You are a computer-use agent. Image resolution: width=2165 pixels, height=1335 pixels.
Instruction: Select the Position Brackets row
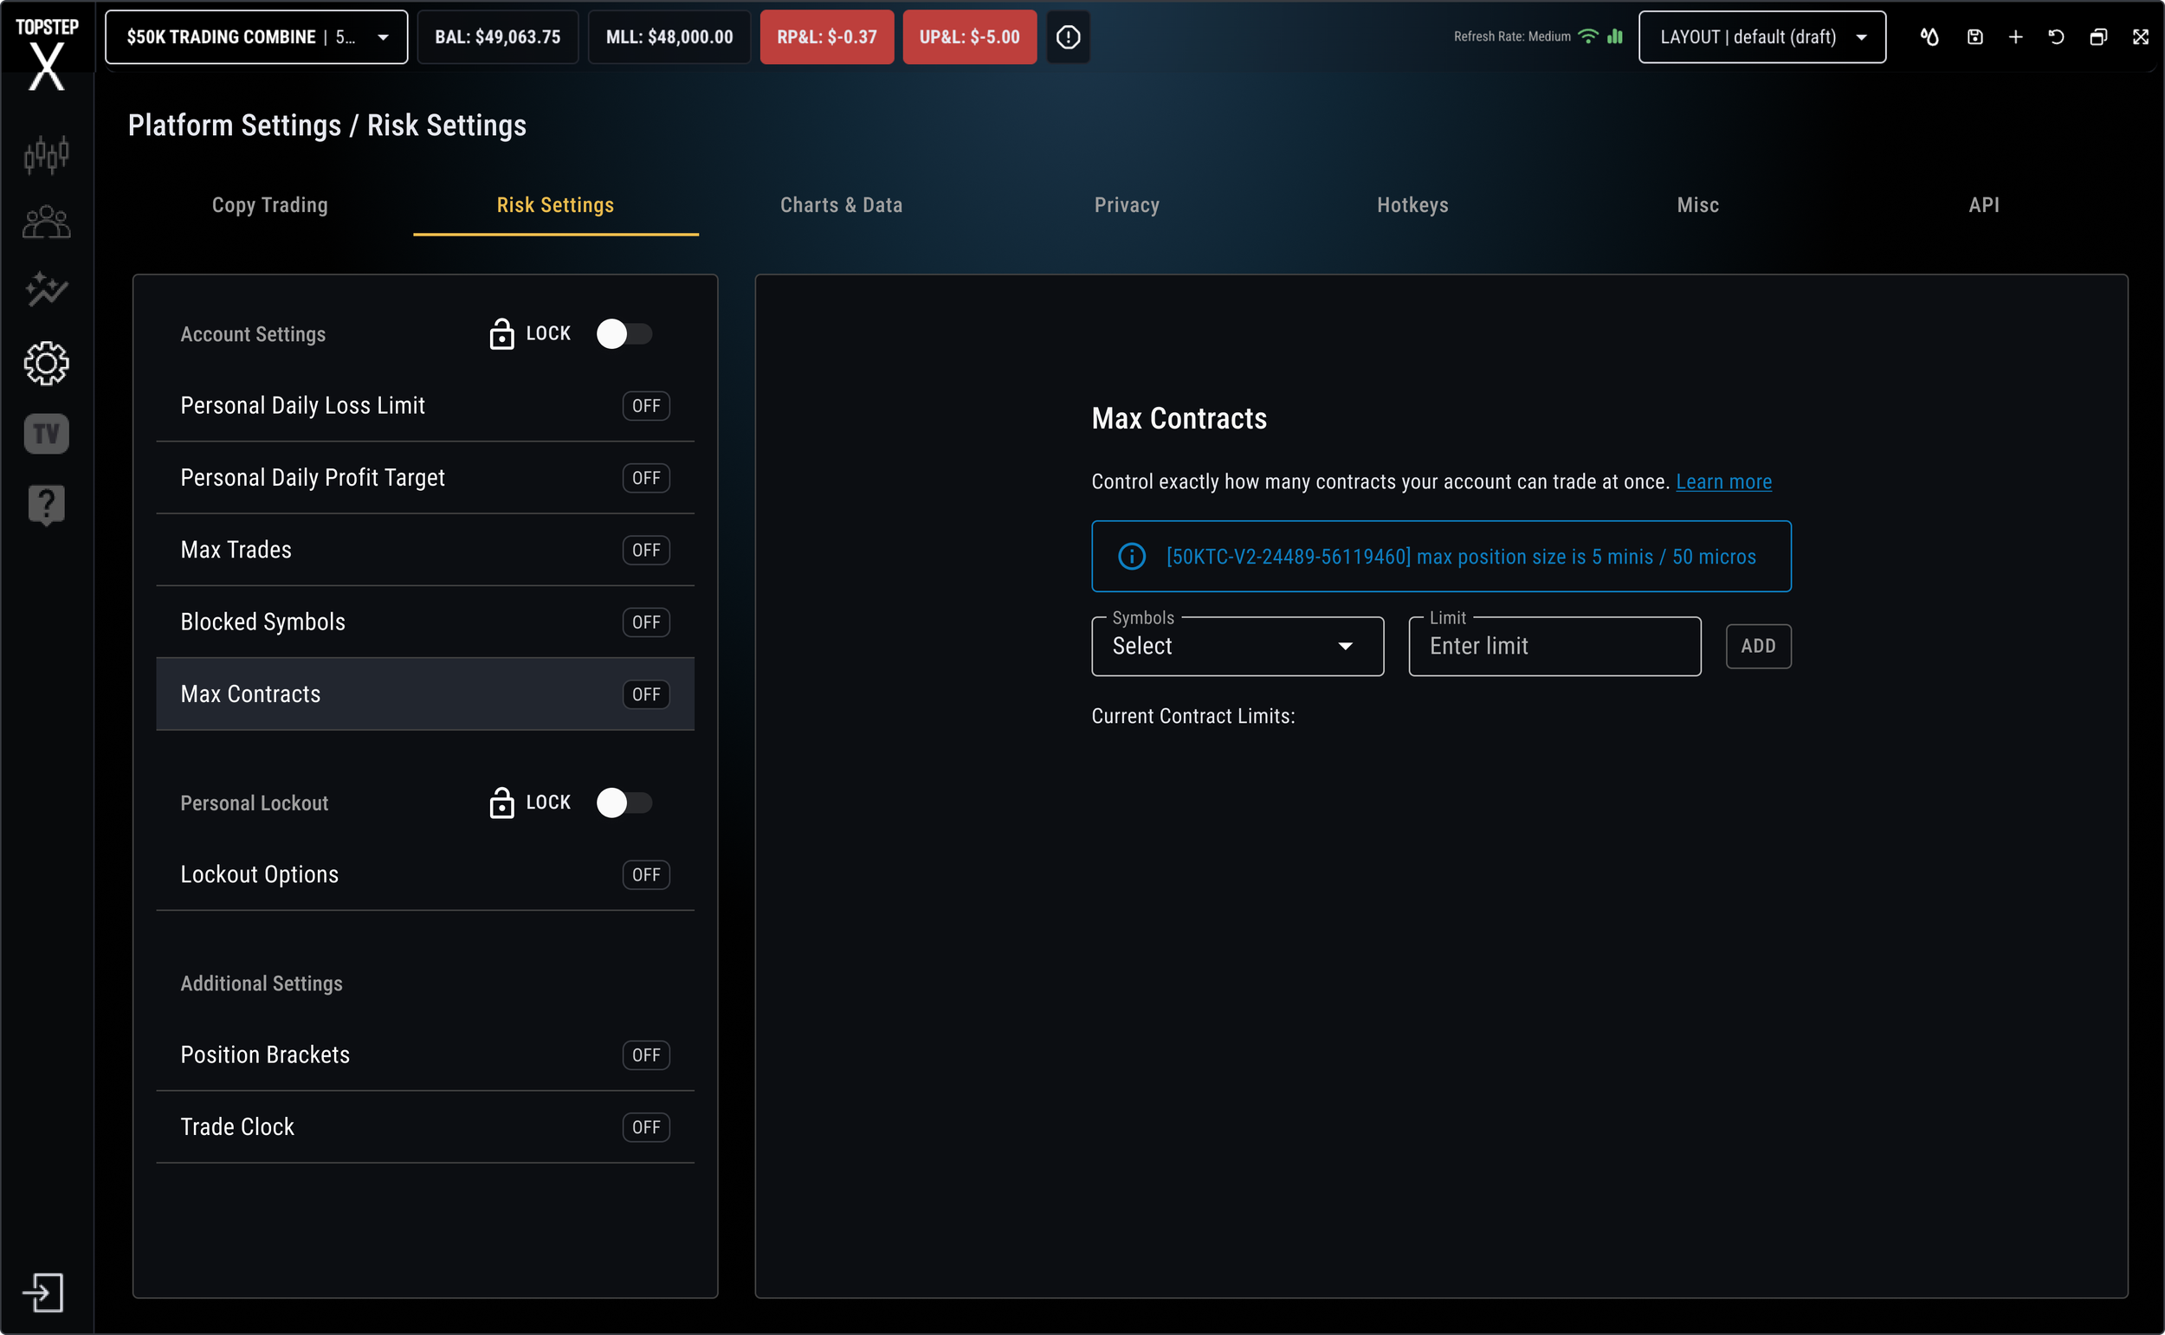pos(425,1055)
